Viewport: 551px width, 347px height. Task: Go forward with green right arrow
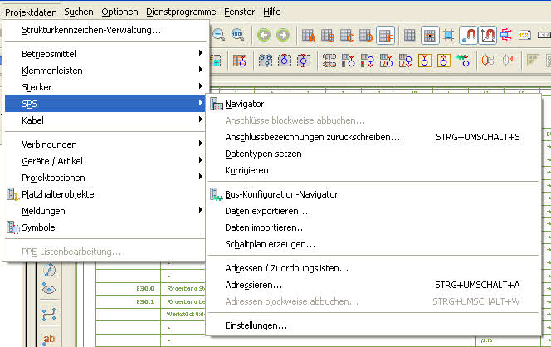(x=283, y=35)
